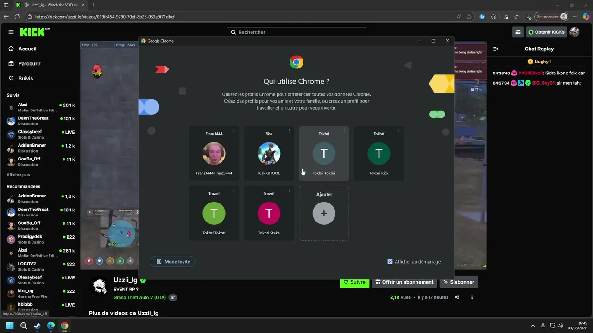Uncheck Afficher au démarrage checkbox
Image resolution: width=593 pixels, height=333 pixels.
click(x=390, y=262)
